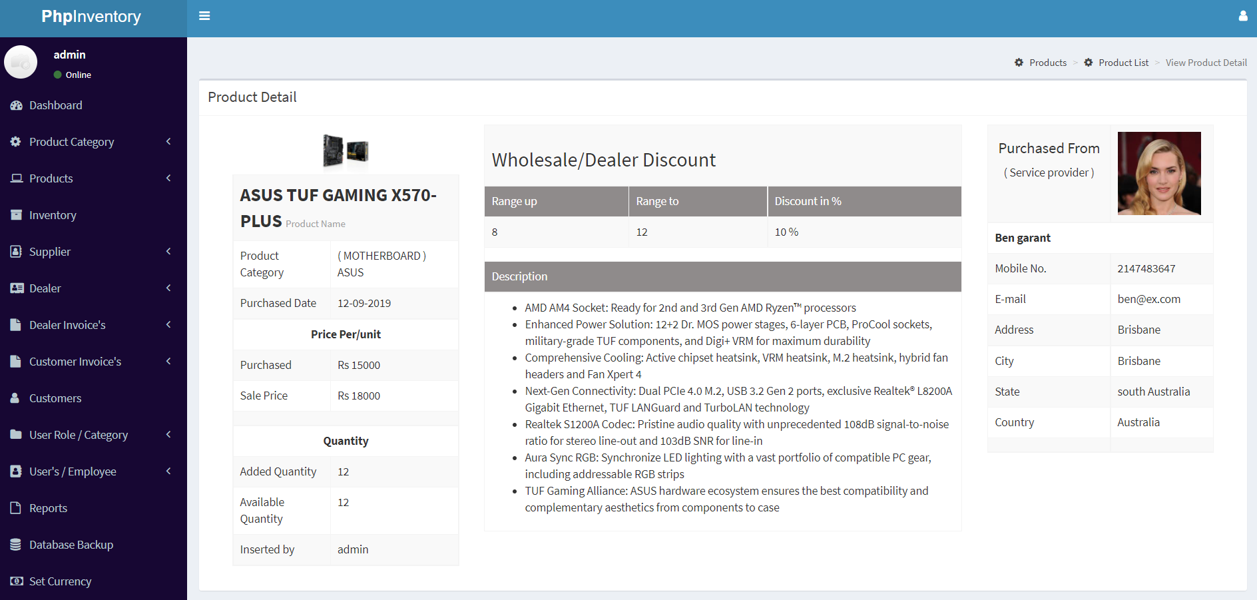Click the Inserted by value admin
Screen dimensions: 1257x600
353,549
